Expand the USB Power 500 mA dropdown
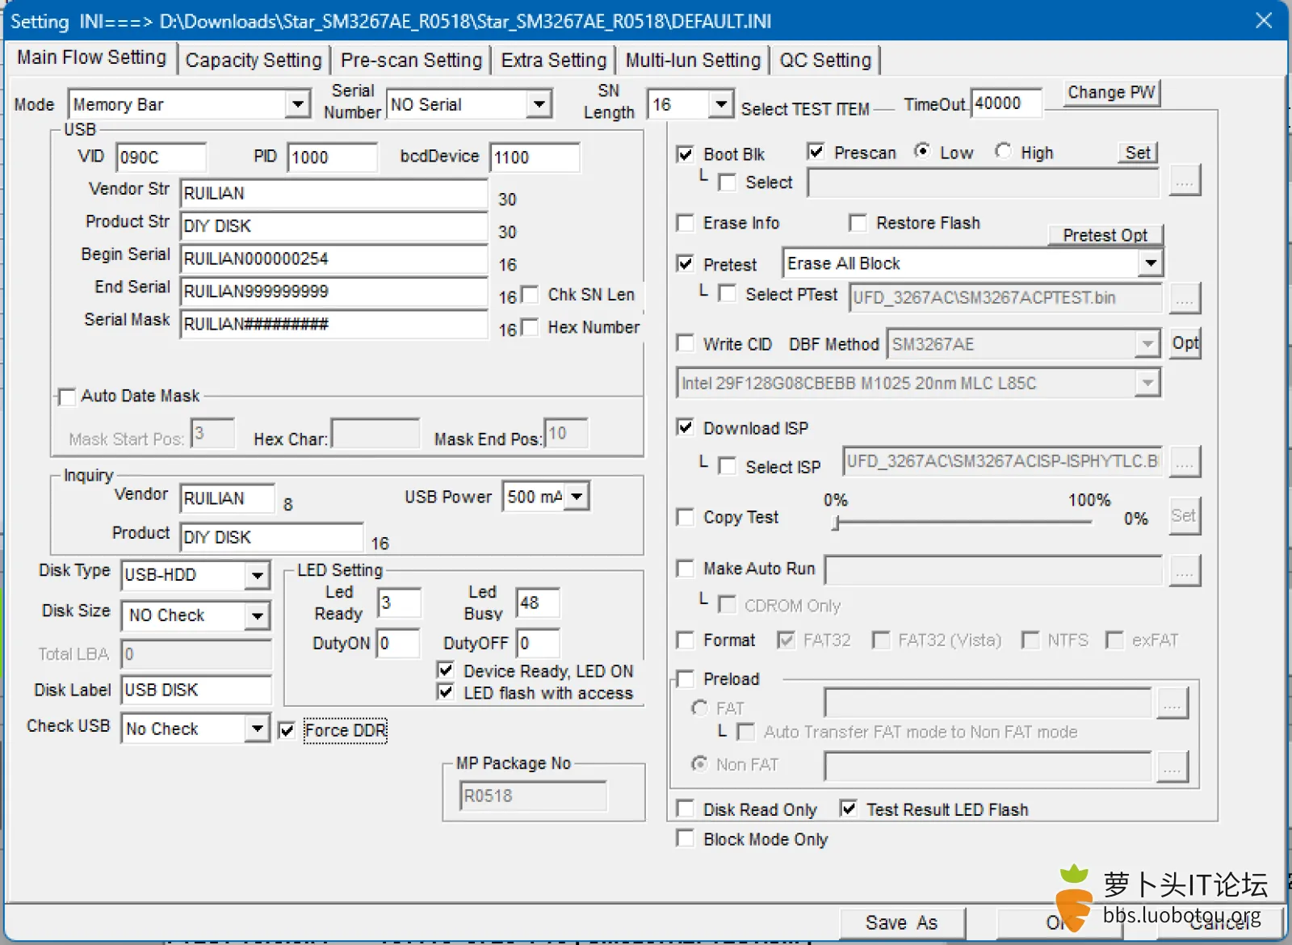1292x945 pixels. [577, 496]
